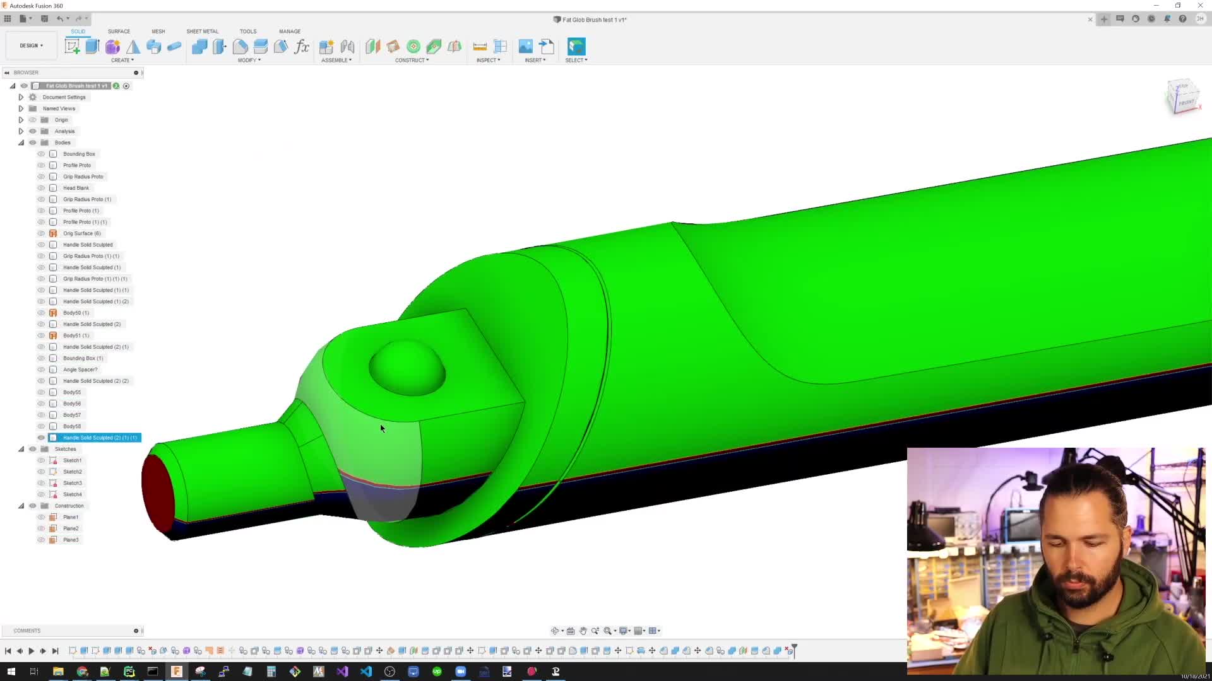Switch to the SURFACE tab

tap(119, 31)
